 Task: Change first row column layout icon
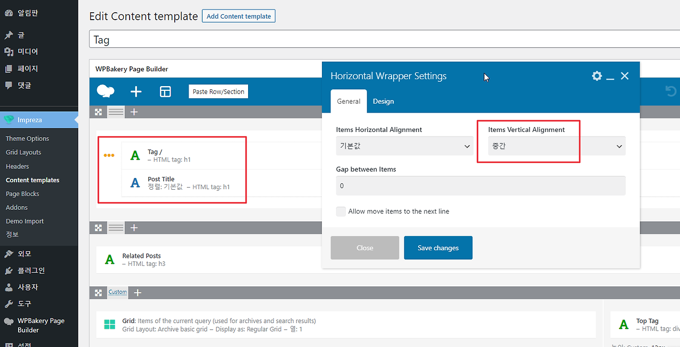[x=116, y=112]
